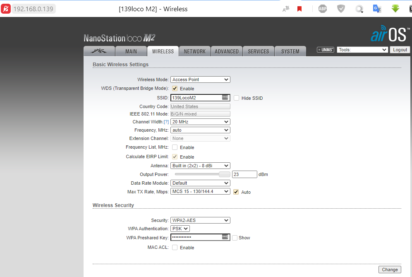Image resolution: width=412 pixels, height=277 pixels.
Task: Click into the SSID input field
Action: click(x=200, y=98)
